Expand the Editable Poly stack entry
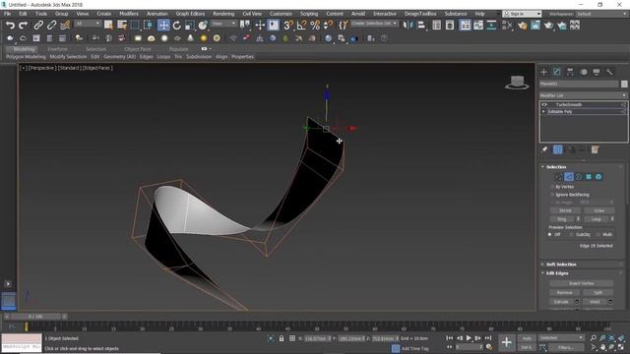 click(544, 112)
